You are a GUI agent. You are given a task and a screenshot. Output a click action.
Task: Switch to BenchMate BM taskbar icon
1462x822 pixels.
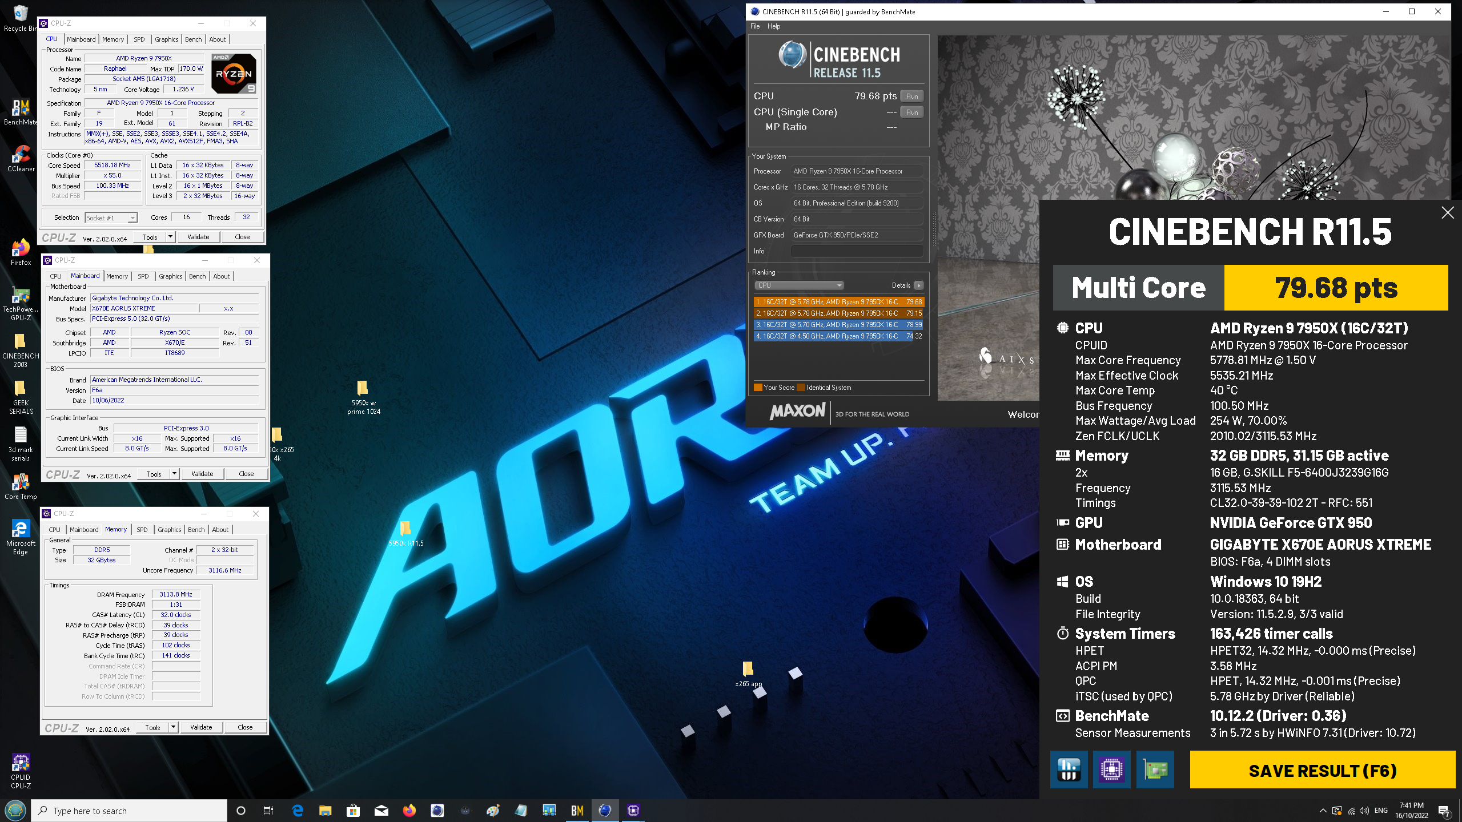click(x=577, y=811)
